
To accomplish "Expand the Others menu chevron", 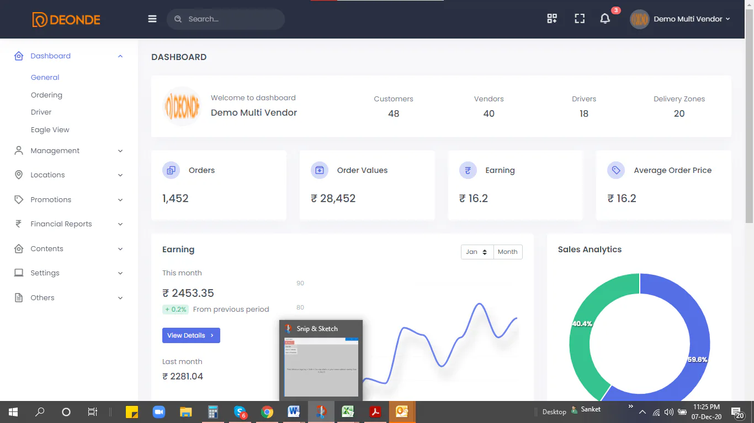I will point(120,298).
